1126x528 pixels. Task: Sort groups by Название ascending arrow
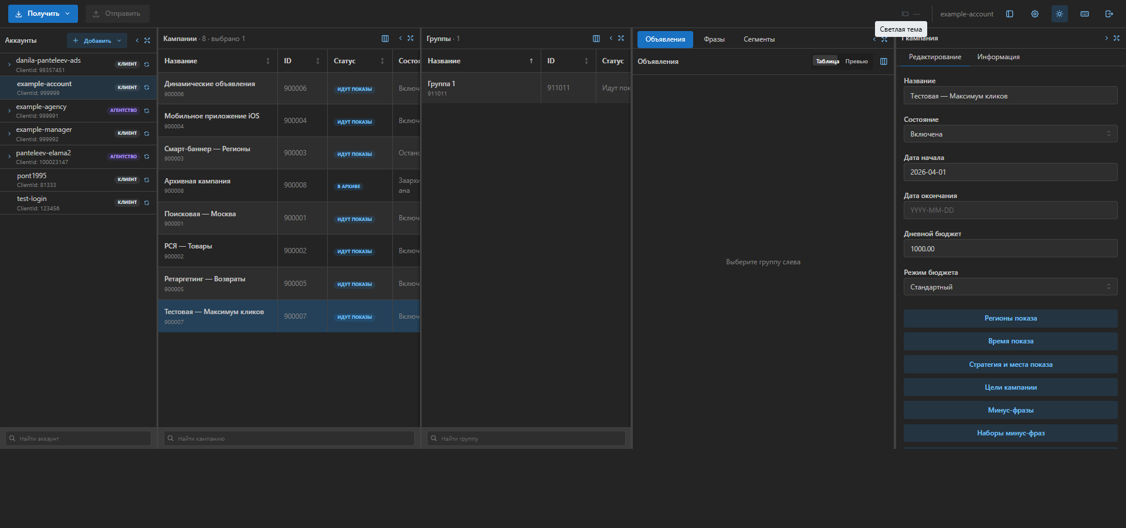pos(531,61)
